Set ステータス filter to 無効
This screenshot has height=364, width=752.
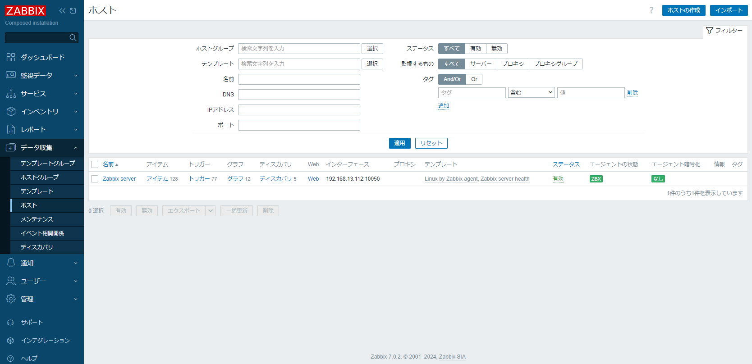[497, 49]
